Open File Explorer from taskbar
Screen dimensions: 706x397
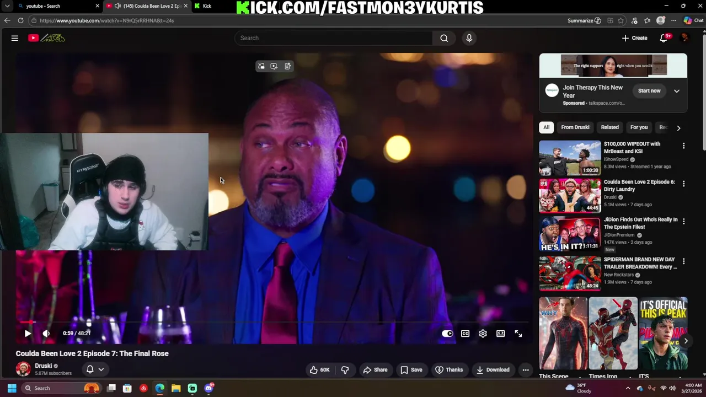coord(176,388)
